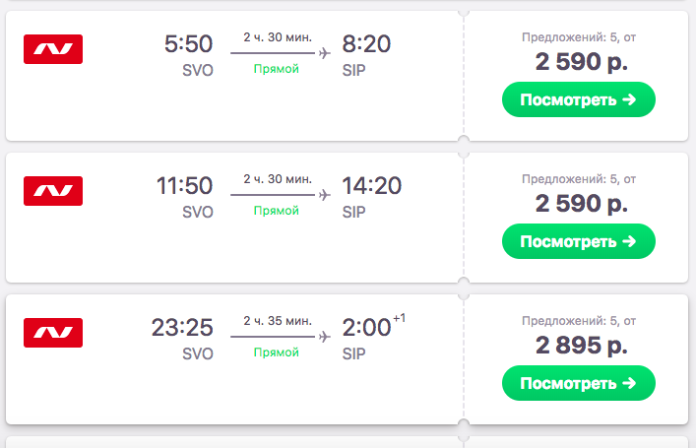Select the 23:25 departure time

(x=182, y=328)
